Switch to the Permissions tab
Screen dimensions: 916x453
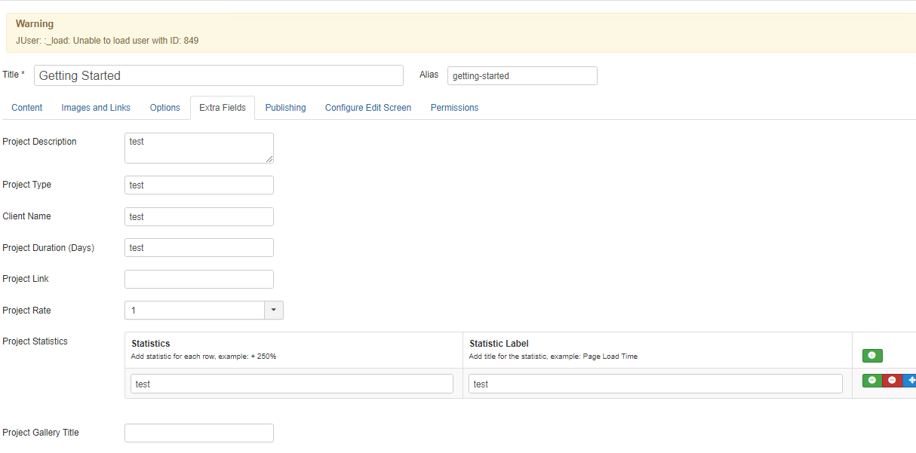454,108
